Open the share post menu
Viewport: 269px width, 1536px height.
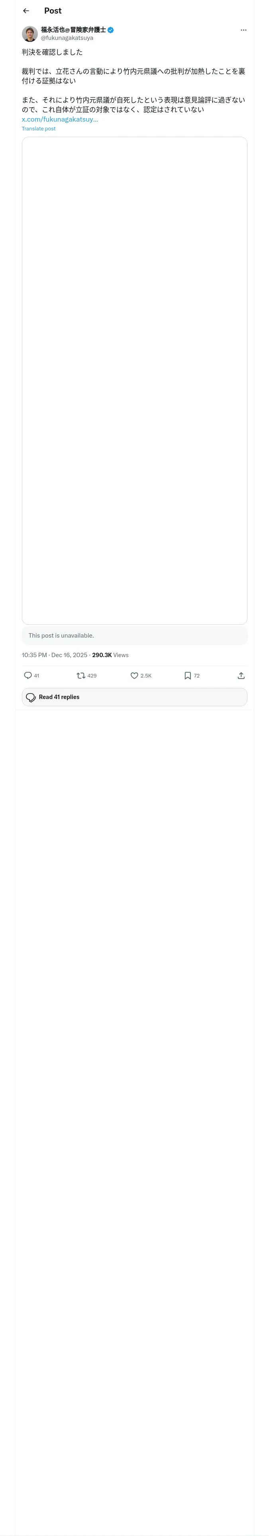point(241,675)
